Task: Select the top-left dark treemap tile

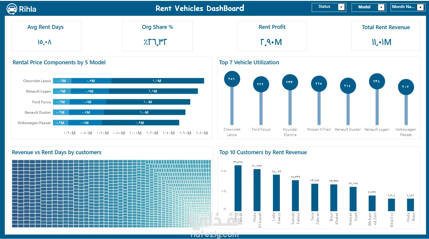Action: [x=14, y=162]
